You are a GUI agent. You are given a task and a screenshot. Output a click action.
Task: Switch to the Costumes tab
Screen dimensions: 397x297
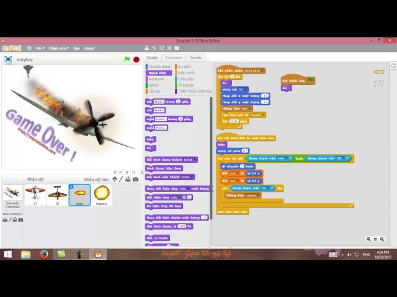[x=173, y=58]
